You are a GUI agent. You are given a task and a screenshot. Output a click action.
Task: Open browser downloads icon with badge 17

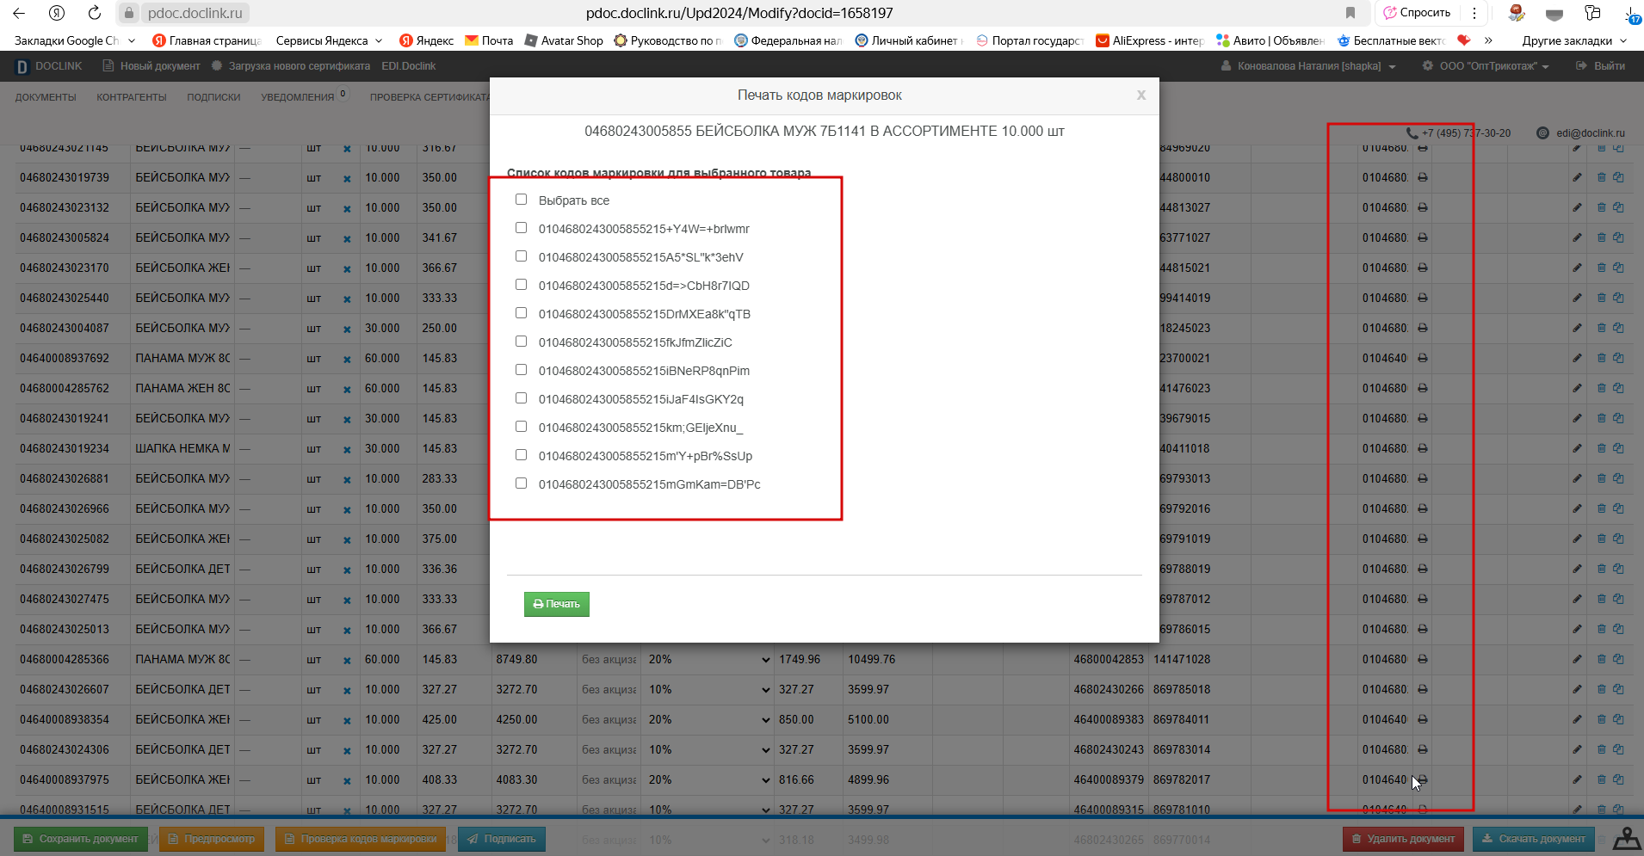1631,14
